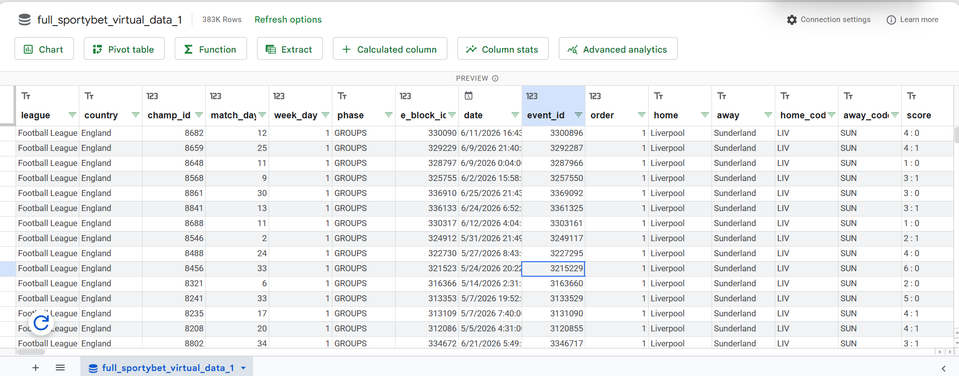This screenshot has height=376, width=959.
Task: Click the blue refresh circle icon
Action: 42,322
